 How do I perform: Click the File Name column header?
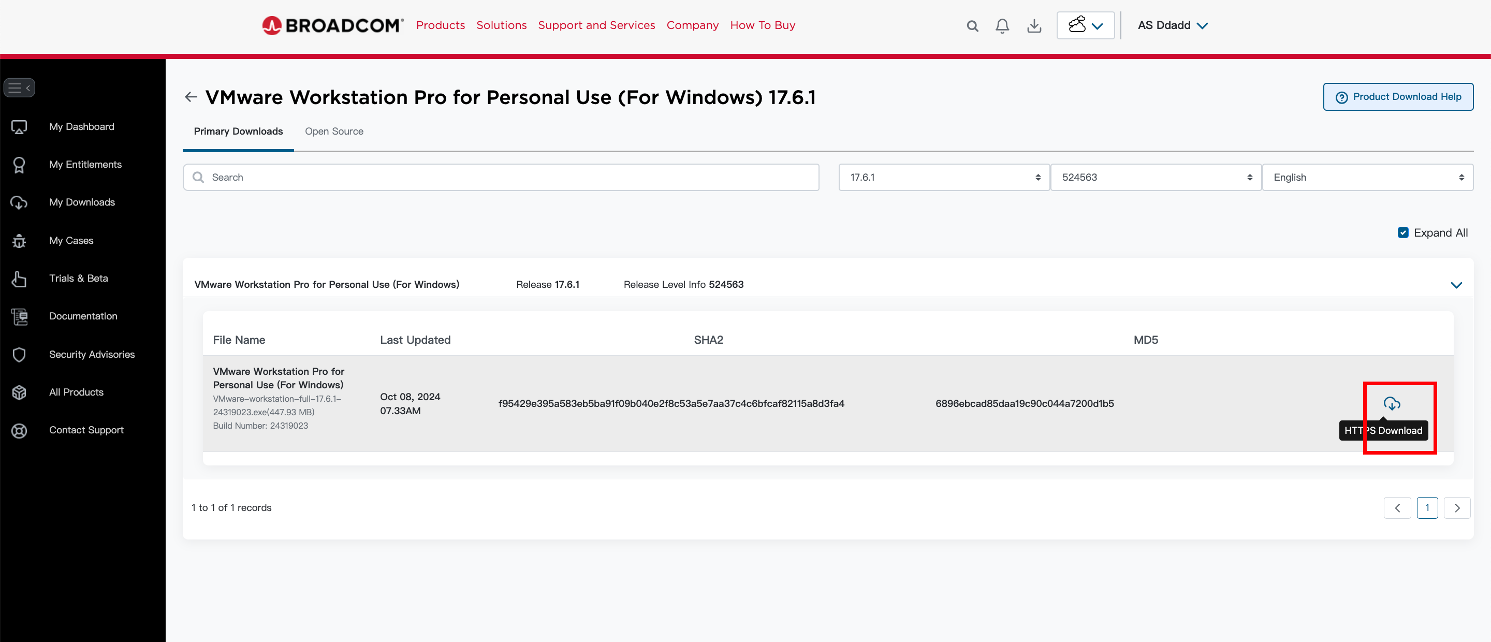239,340
